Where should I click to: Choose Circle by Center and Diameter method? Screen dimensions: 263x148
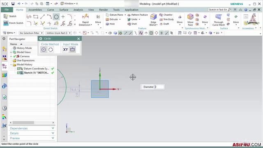(44, 50)
